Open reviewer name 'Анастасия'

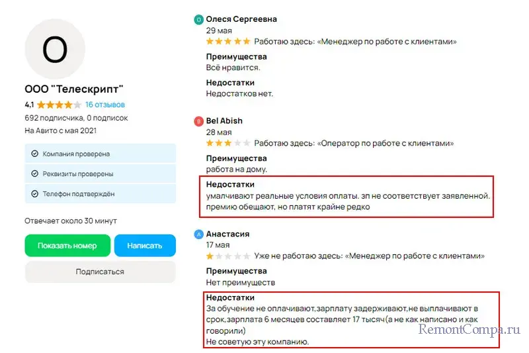pos(227,234)
